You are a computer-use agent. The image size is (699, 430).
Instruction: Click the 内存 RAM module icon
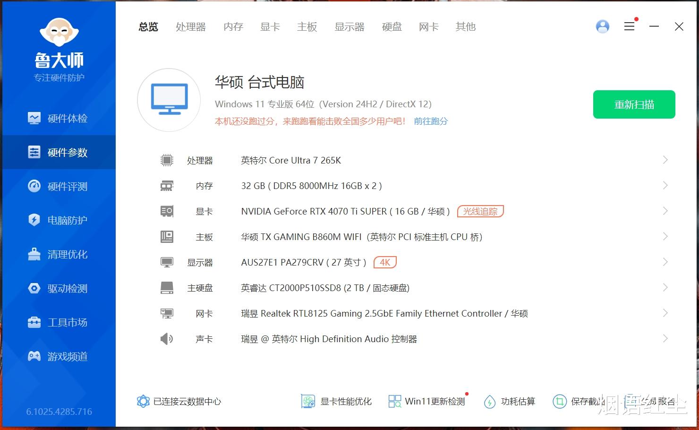click(x=167, y=186)
